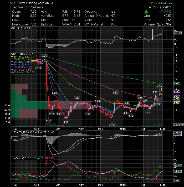The height and width of the screenshot is (187, 184).
Task: Click the Last 7.55 value in header
Action: tap(168, 20)
